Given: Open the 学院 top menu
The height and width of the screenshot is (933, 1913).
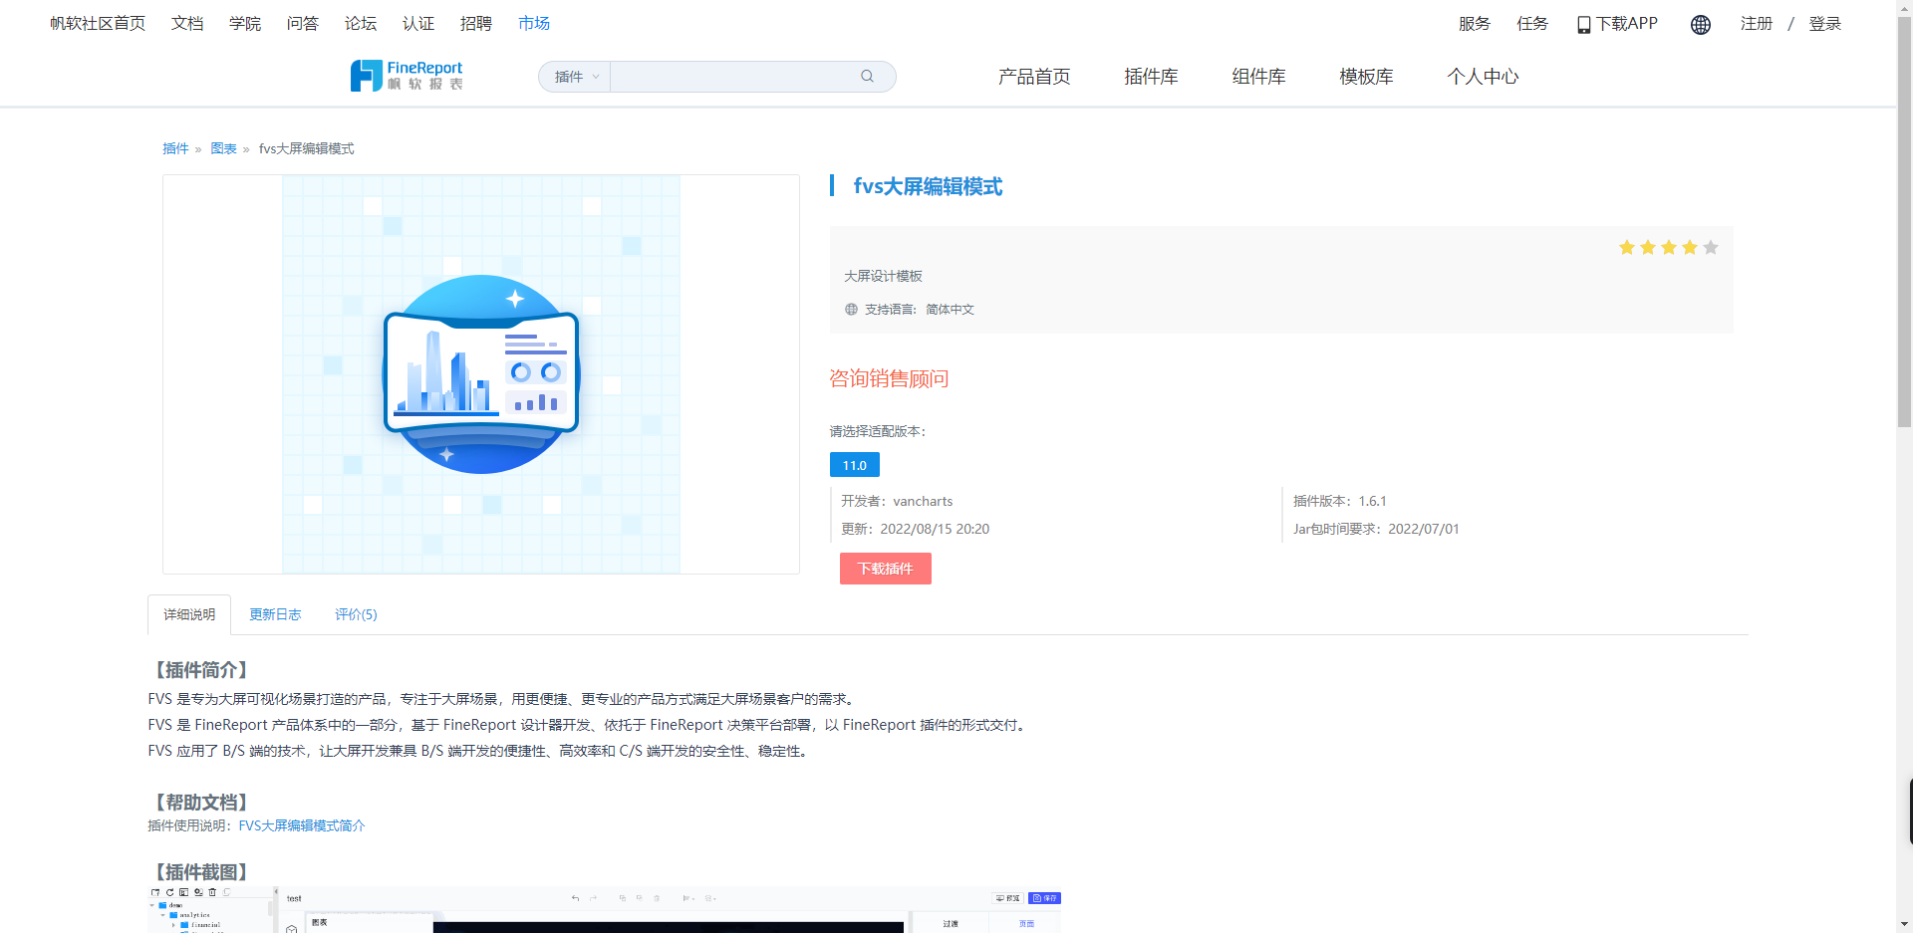Looking at the screenshot, I should pyautogui.click(x=245, y=24).
